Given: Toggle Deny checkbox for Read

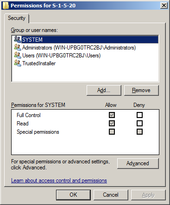Looking at the screenshot, I should click(x=139, y=124).
